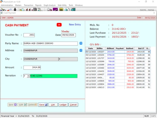Click the green Nerration text field
157x118 pixels.
click(54, 76)
